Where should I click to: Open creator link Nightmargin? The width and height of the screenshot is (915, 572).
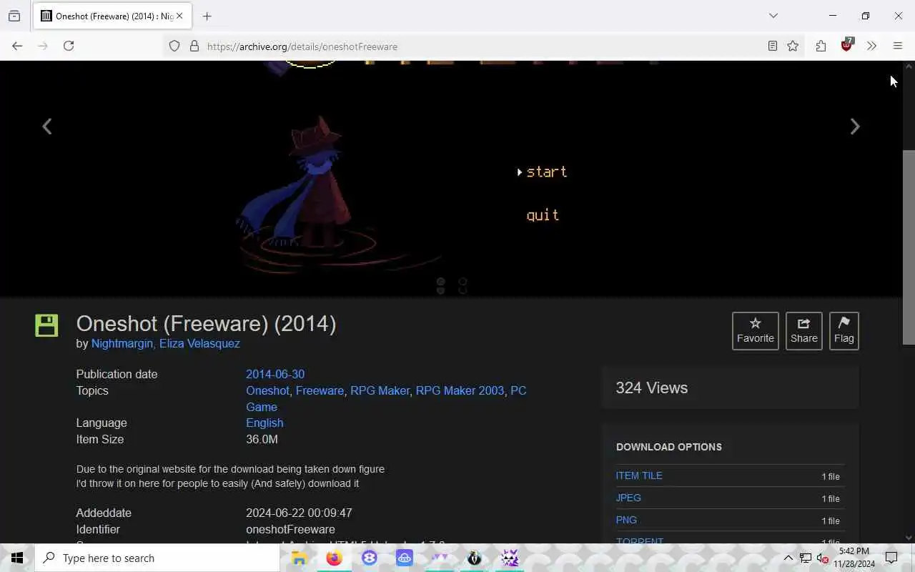pyautogui.click(x=122, y=344)
